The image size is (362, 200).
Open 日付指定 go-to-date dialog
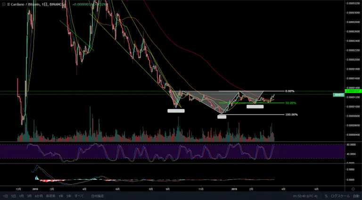coord(98,196)
